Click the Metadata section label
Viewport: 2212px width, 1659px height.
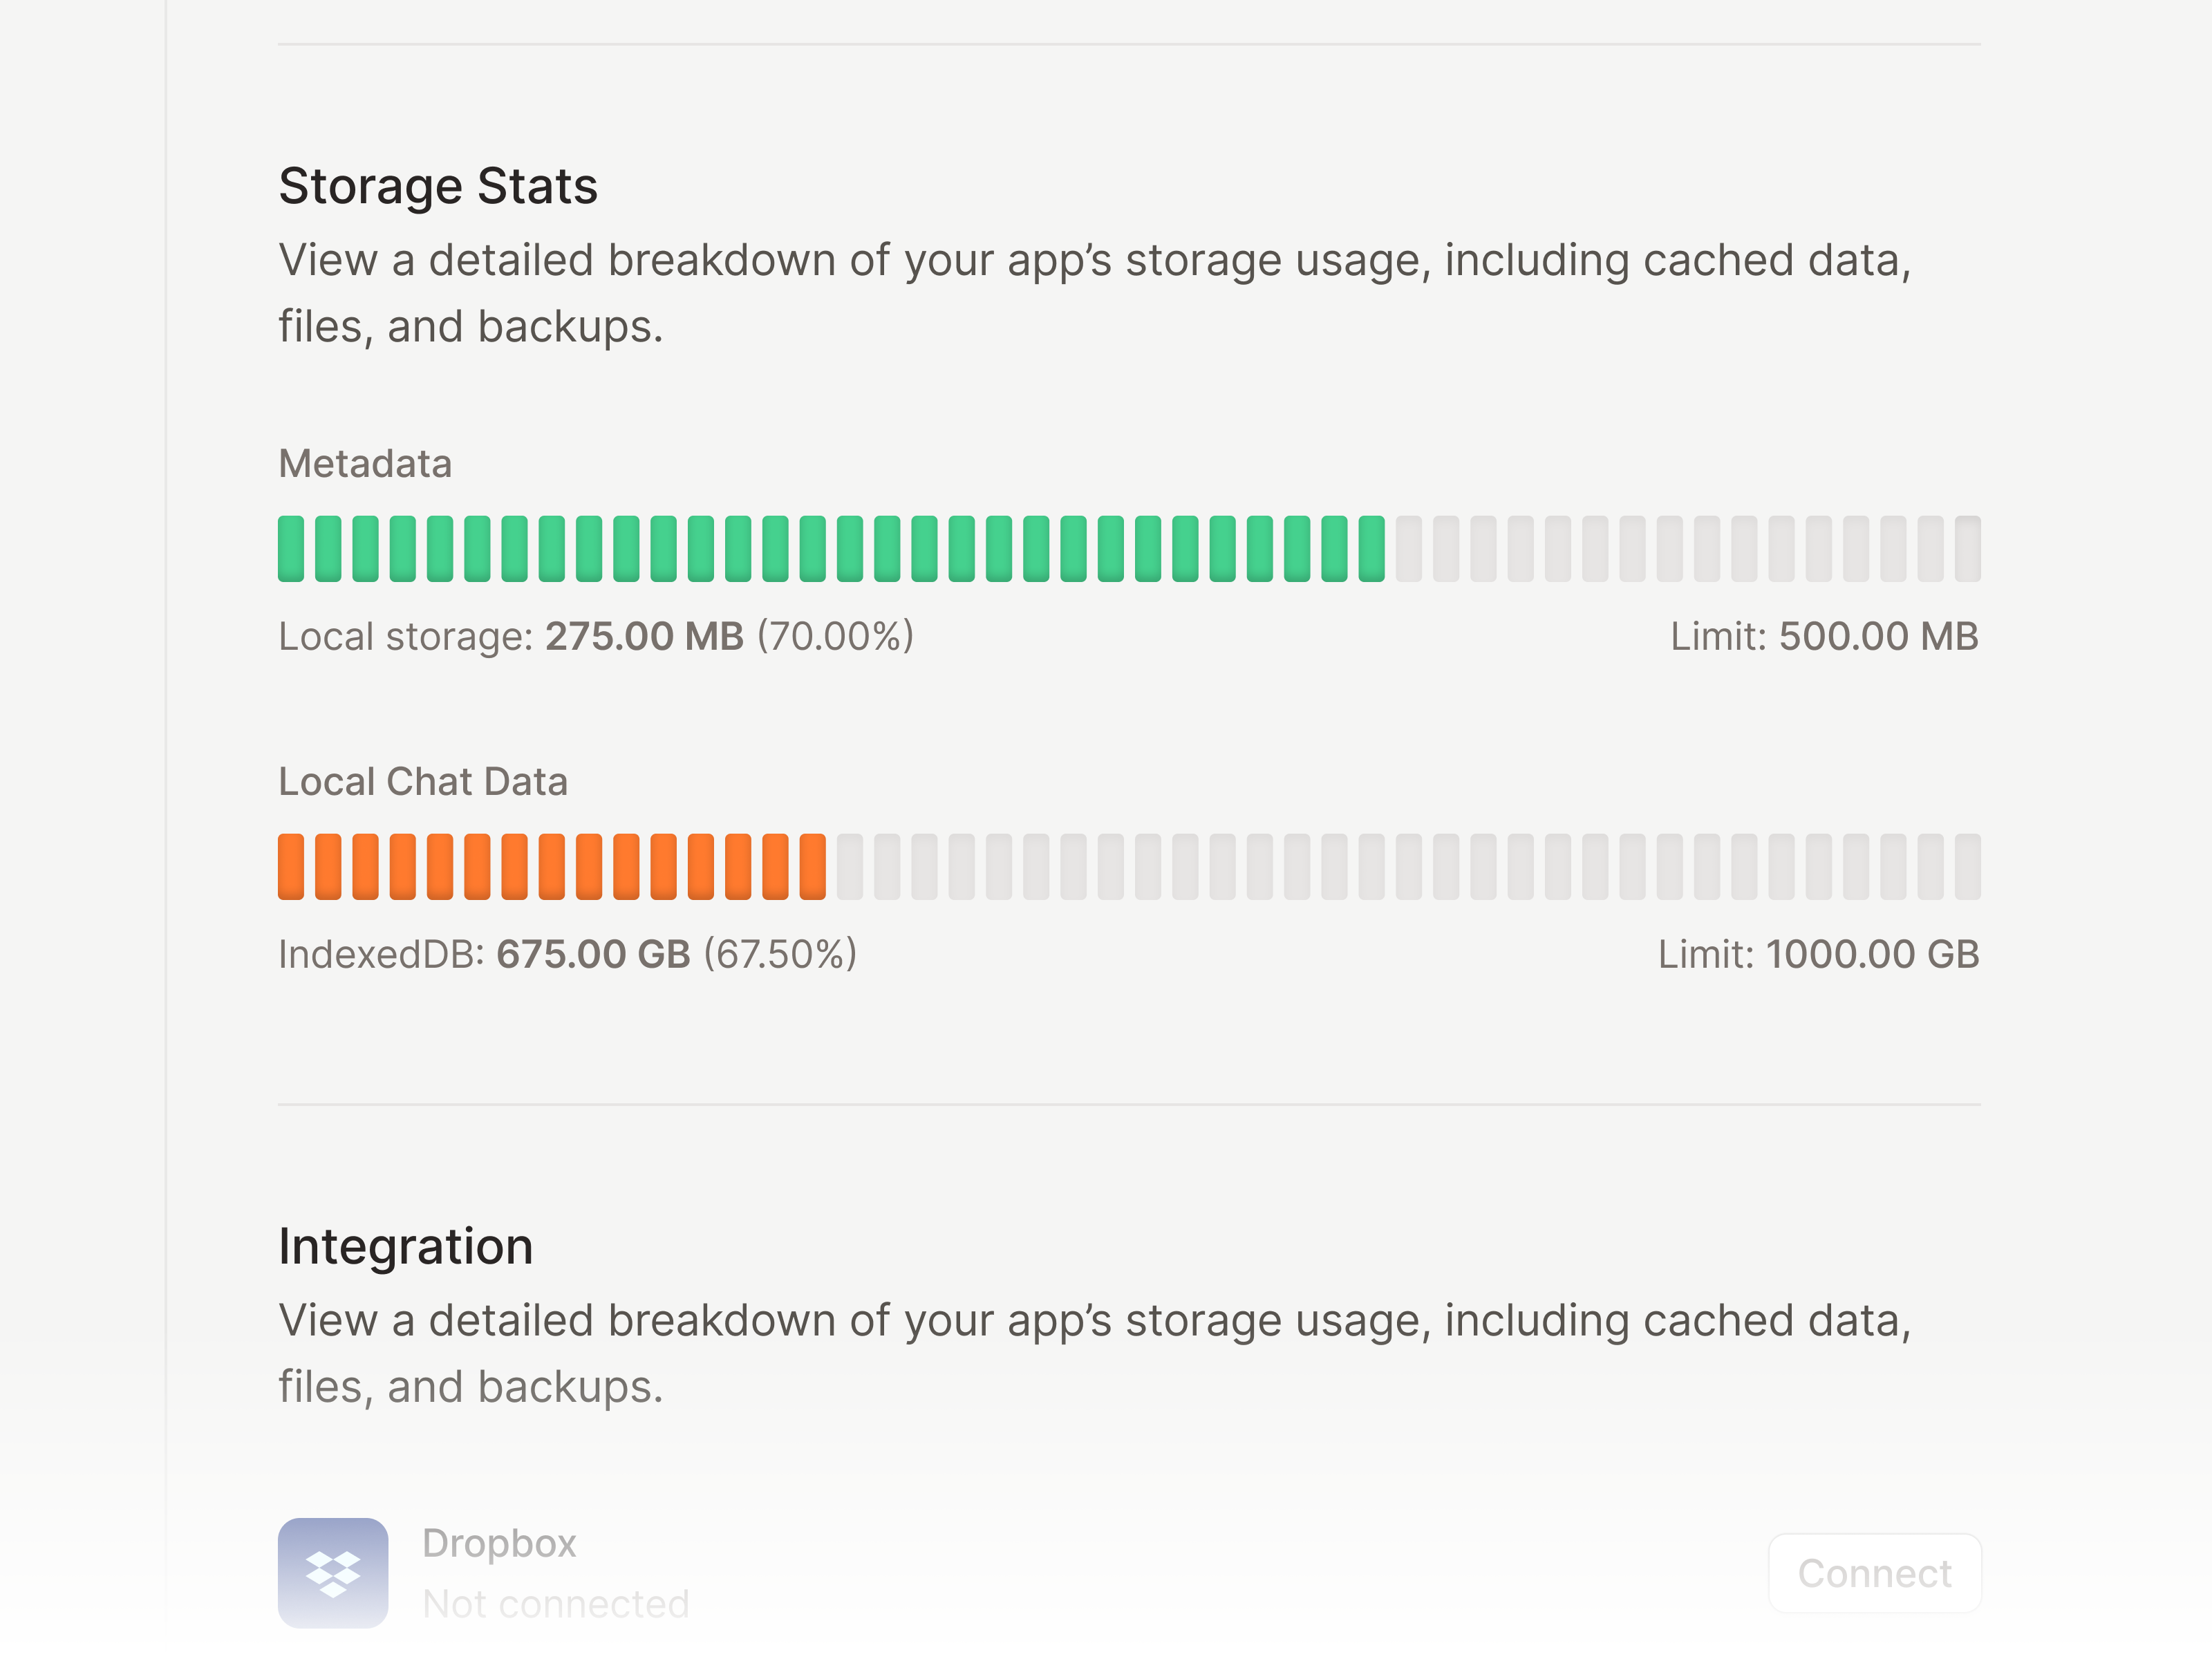(364, 463)
